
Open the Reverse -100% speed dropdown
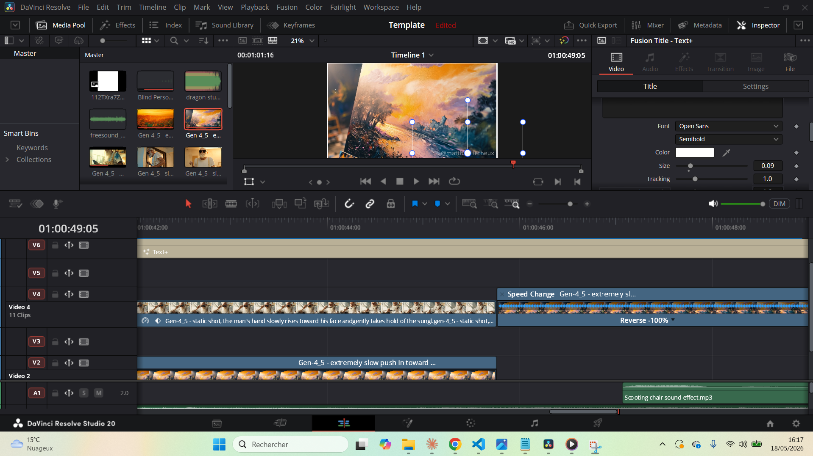tap(673, 320)
